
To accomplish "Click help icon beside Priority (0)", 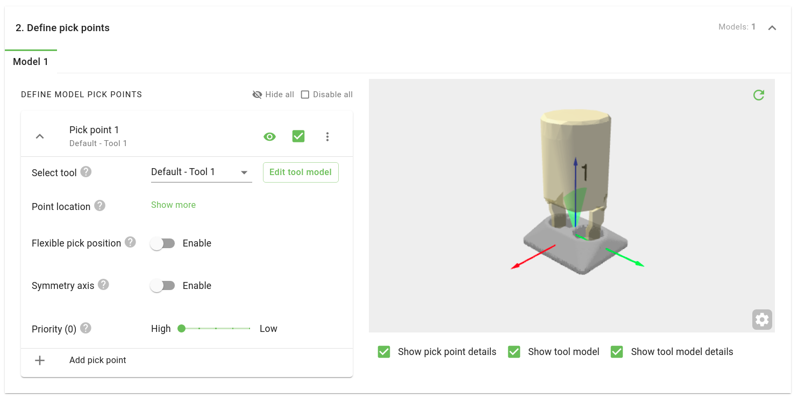I will (x=85, y=328).
